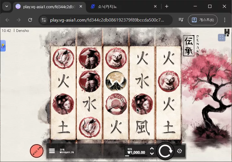Toggle fullscreen mode for the game
This screenshot has width=232, height=162.
[222, 38]
